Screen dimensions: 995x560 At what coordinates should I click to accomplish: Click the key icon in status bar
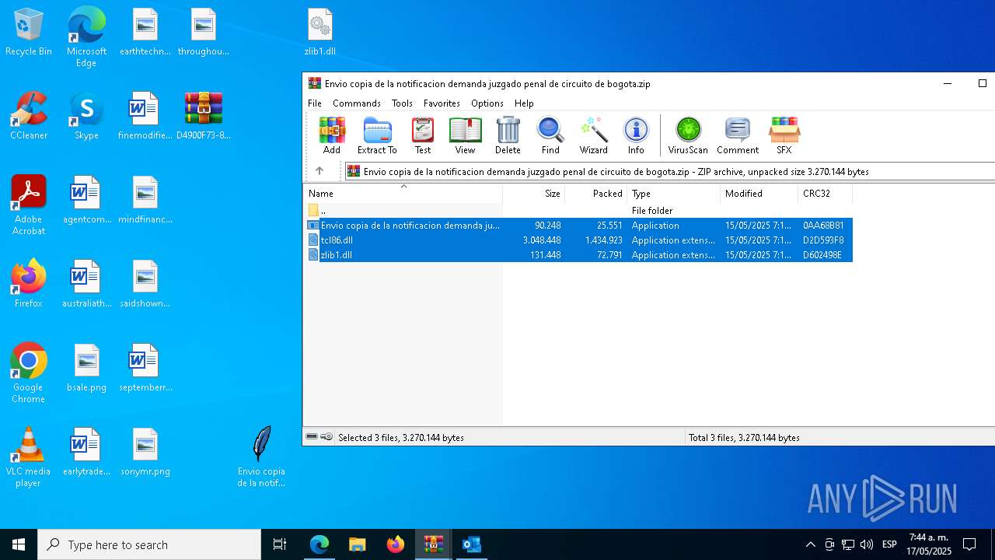coord(327,437)
